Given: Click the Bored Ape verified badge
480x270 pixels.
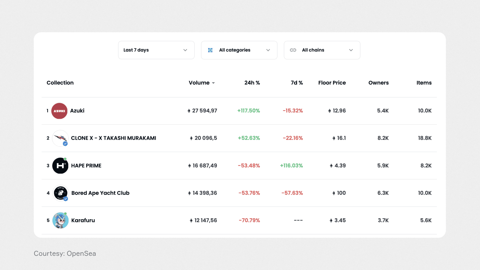Looking at the screenshot, I should click(x=65, y=199).
